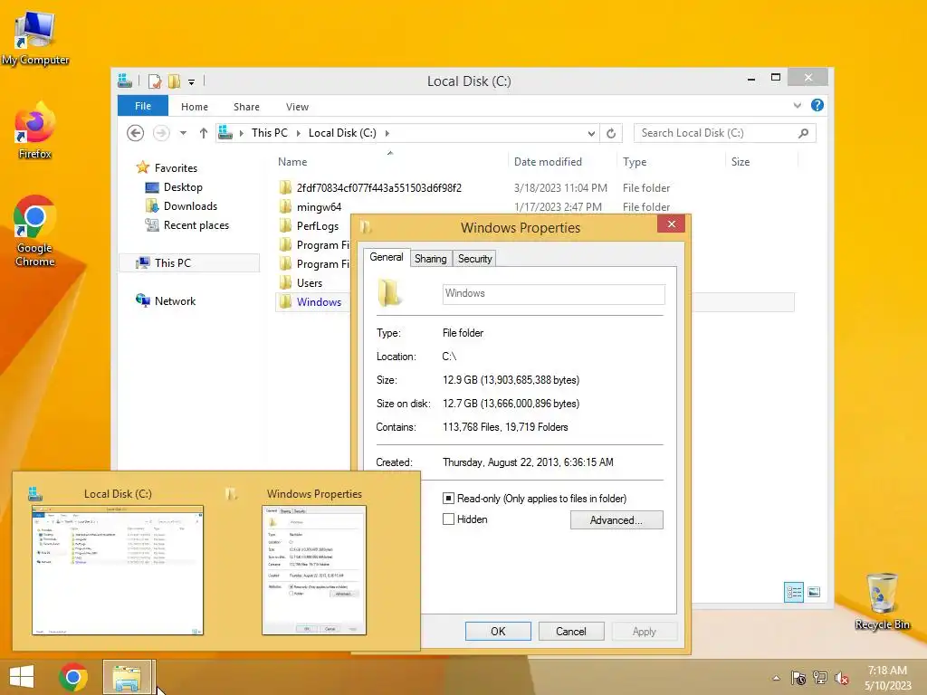Open the View ribbon tab
This screenshot has width=927, height=695.
(x=297, y=107)
